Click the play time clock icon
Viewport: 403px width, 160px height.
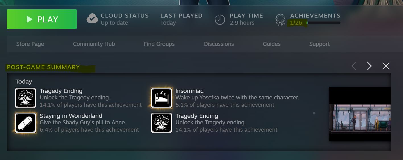point(220,20)
